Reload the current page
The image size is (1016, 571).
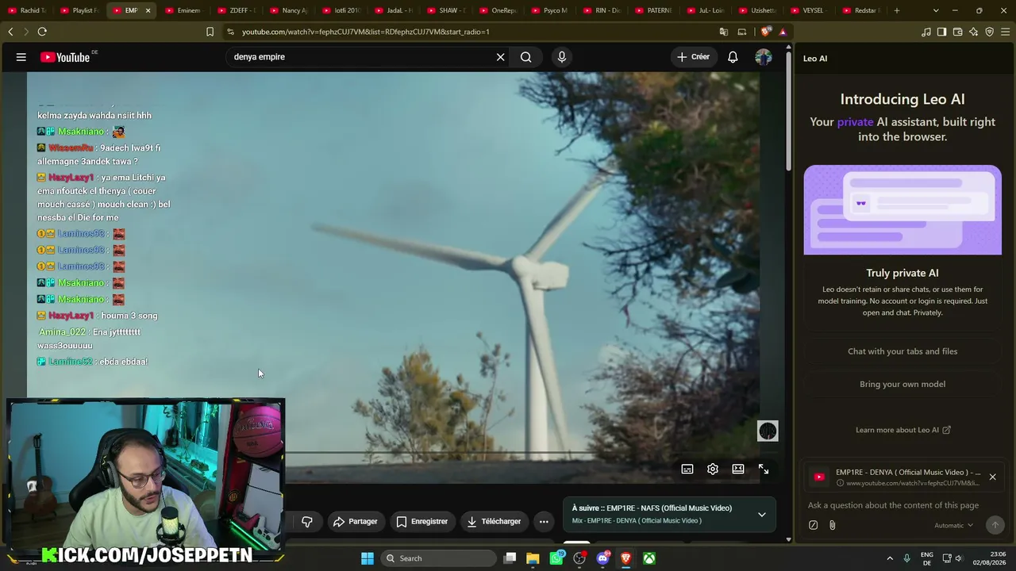(x=42, y=32)
